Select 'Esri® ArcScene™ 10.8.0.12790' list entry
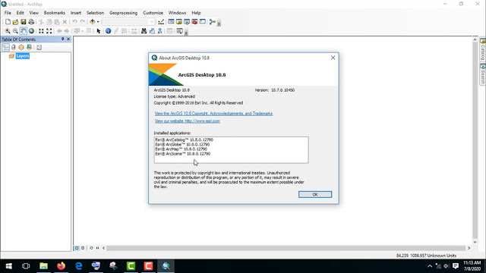 [x=182, y=154]
